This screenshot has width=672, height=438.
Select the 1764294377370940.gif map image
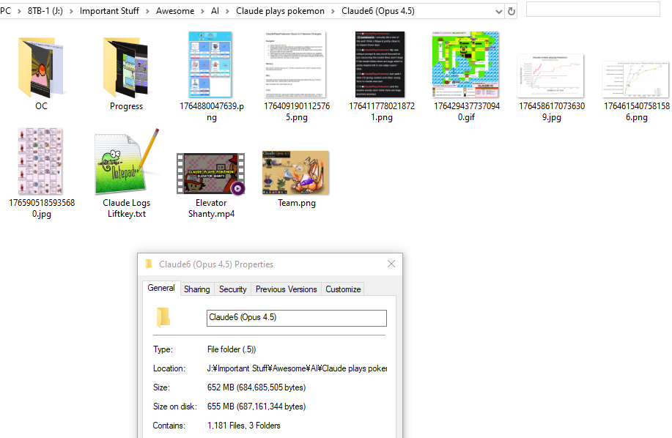(x=465, y=64)
